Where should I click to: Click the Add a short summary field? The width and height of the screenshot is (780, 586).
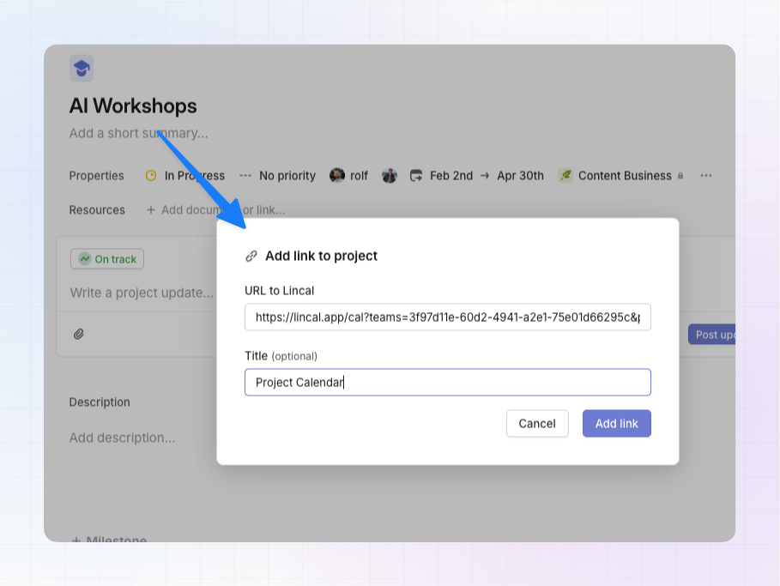pos(138,133)
